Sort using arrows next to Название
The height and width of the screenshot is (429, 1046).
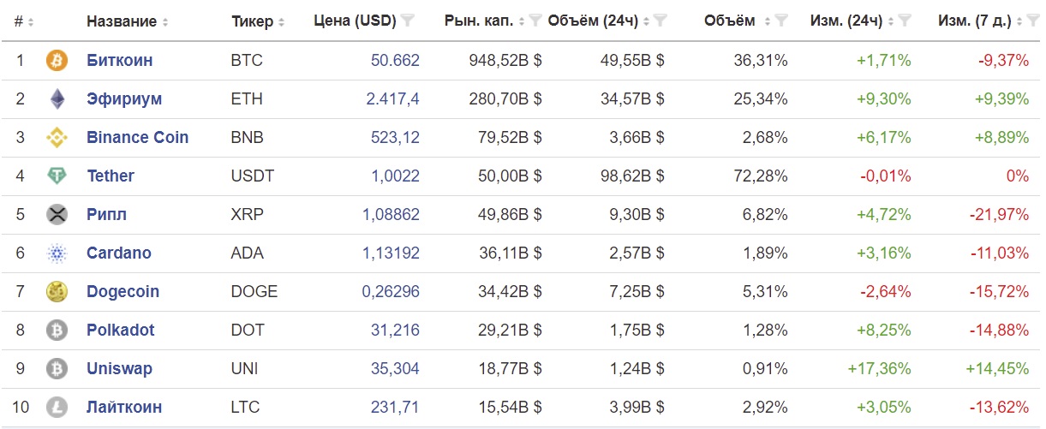pyautogui.click(x=165, y=21)
